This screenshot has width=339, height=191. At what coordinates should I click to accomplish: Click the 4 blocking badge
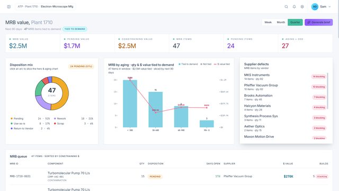pos(319,108)
